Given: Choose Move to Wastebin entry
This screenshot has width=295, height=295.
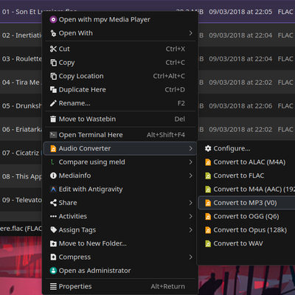Looking at the screenshot, I should (120, 119).
